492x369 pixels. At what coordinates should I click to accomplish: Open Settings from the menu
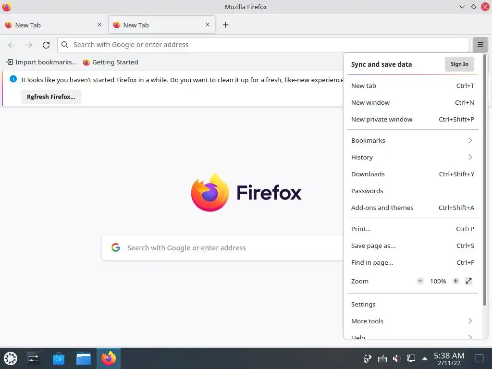tap(412, 304)
